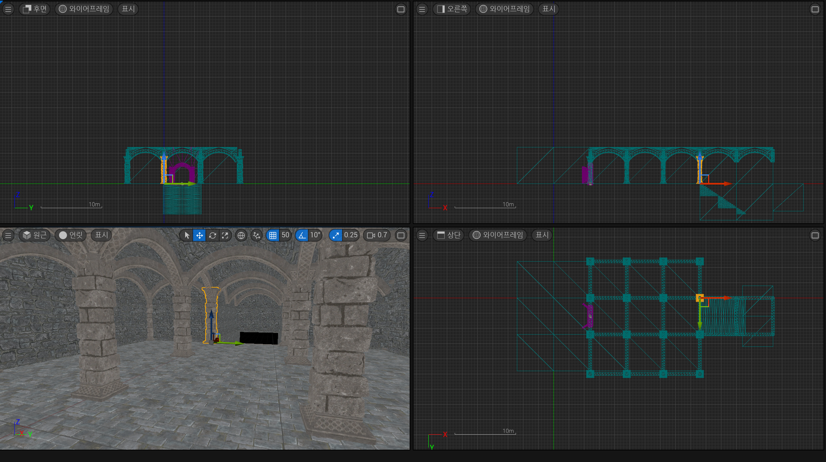Activate the select mode arrow tool

click(187, 235)
